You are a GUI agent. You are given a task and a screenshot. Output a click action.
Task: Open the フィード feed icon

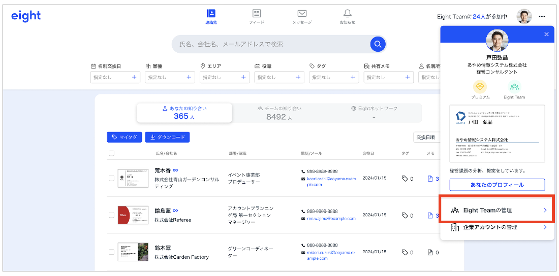click(x=257, y=14)
